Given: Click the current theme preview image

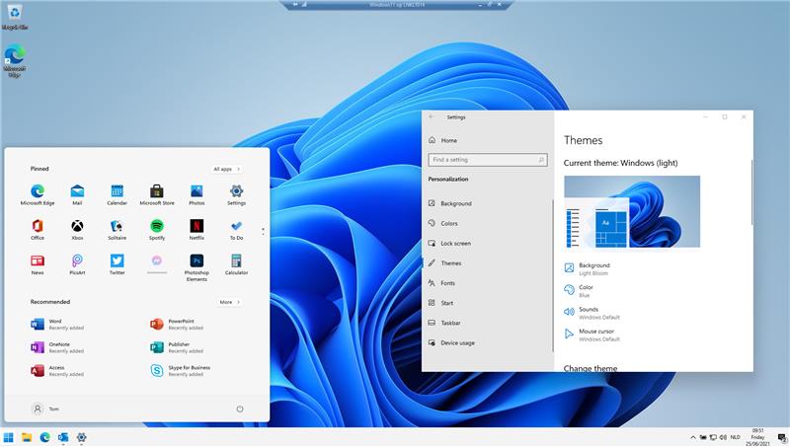Looking at the screenshot, I should click(x=632, y=211).
